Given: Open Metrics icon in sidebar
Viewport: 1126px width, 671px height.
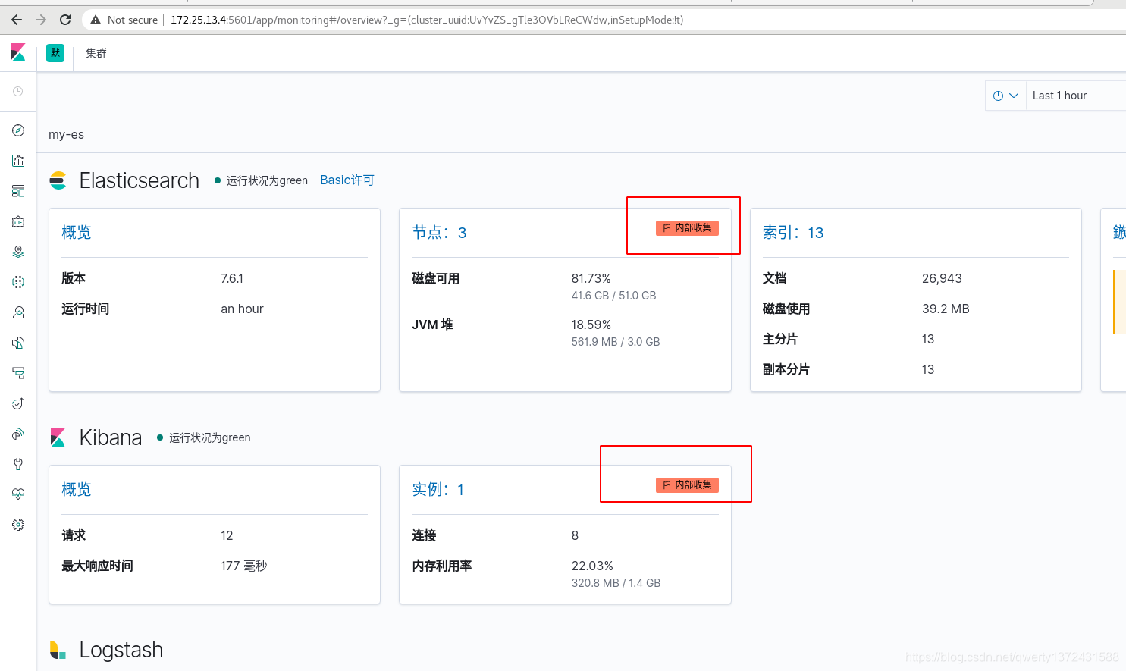Looking at the screenshot, I should tap(18, 312).
